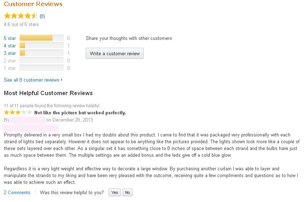Click the Write a customer review button

click(114, 53)
